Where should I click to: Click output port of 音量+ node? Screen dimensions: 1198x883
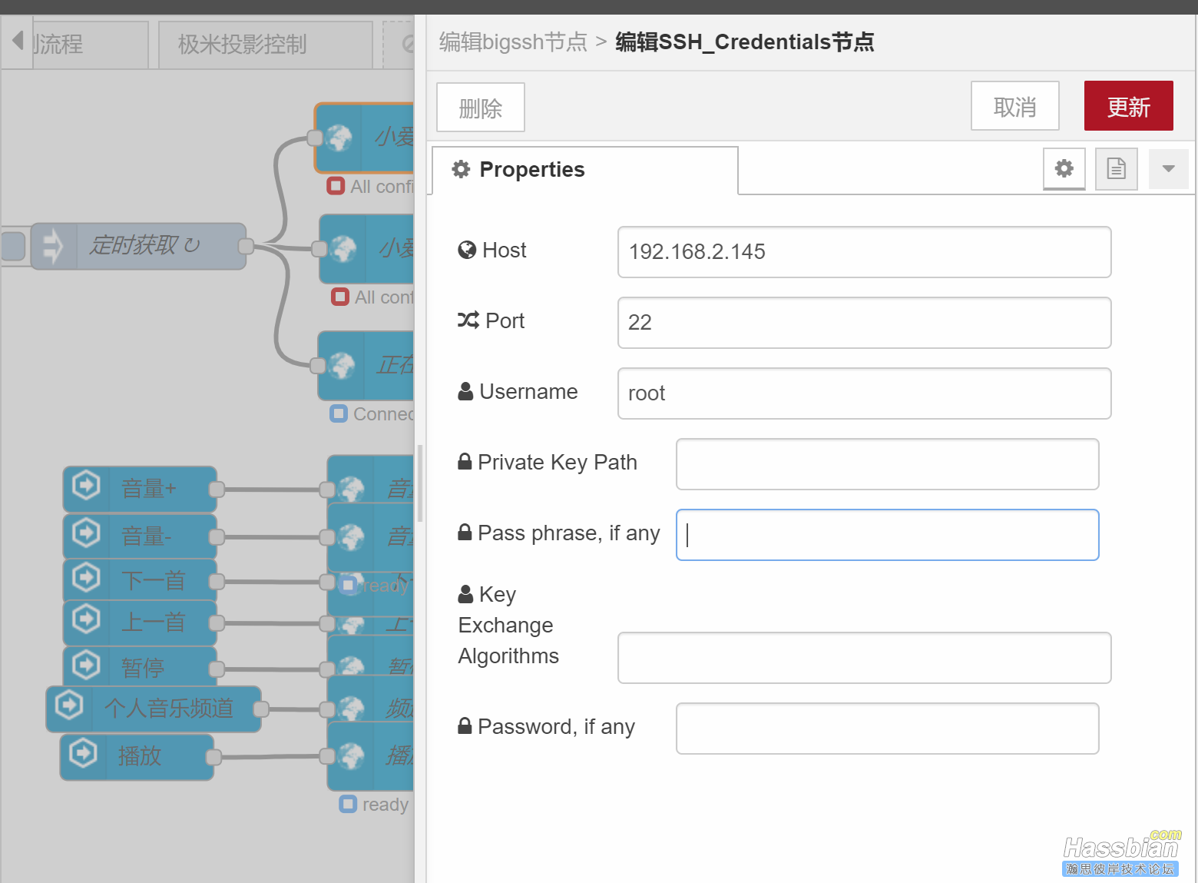tap(217, 489)
